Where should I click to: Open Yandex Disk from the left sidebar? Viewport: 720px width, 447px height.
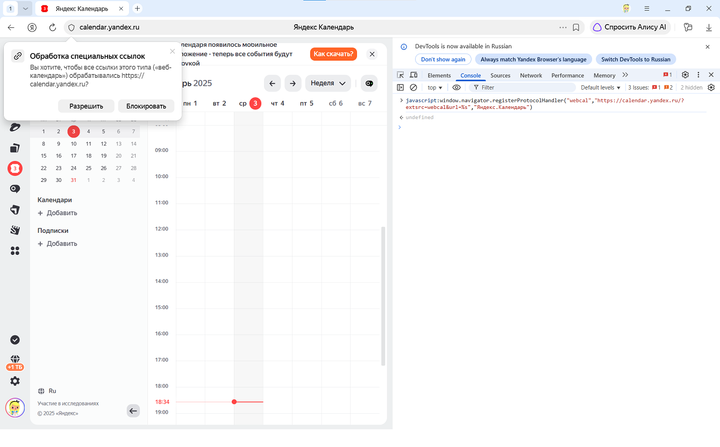point(15,127)
